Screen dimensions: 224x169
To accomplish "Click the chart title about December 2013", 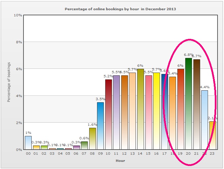I will [121, 9].
